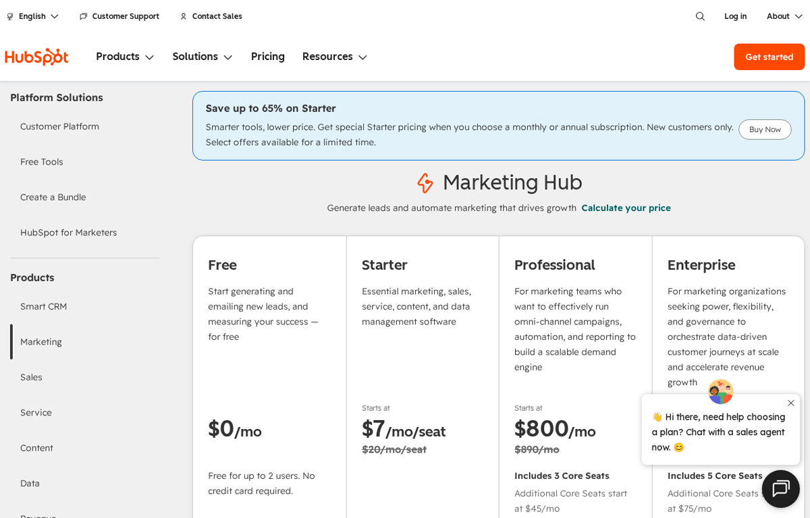The image size is (810, 518).
Task: Click the Platform Solutions sidebar heading
Action: click(x=57, y=98)
